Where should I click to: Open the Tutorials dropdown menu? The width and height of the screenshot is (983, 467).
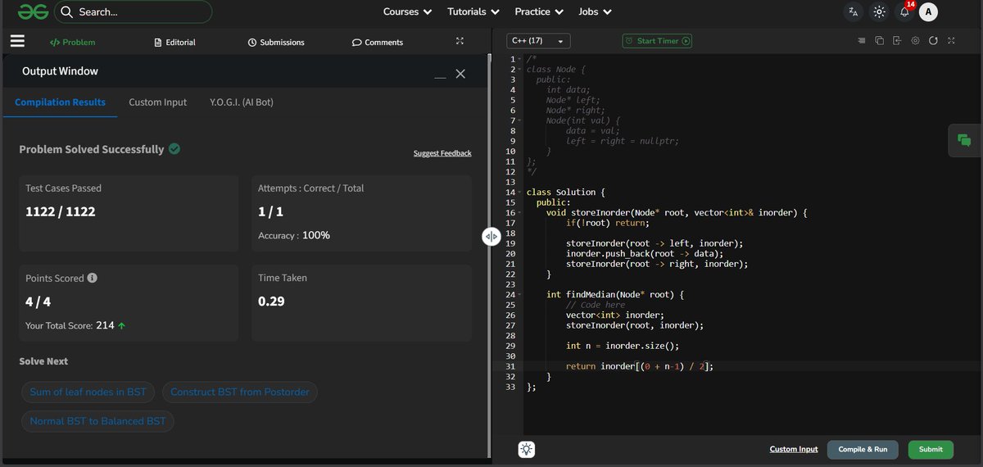pyautogui.click(x=473, y=12)
